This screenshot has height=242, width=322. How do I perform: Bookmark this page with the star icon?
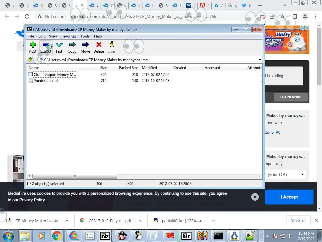(283, 16)
